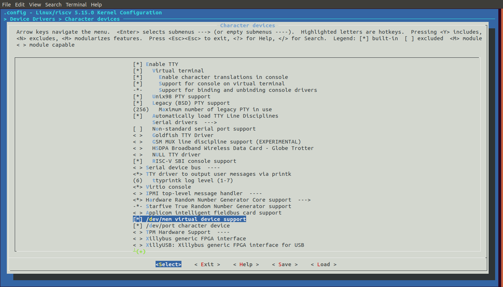Toggle /dev/port character device option
The height and width of the screenshot is (287, 503).
coord(138,226)
